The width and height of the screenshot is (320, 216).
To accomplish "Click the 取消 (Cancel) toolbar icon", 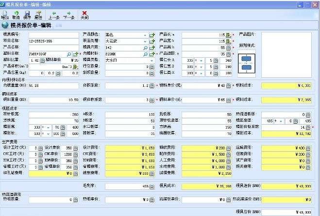I will pyautogui.click(x=16, y=14).
